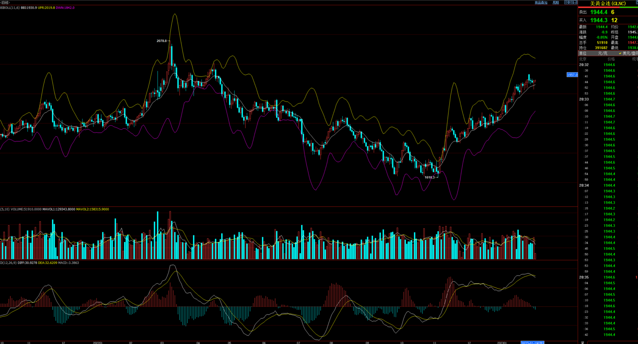The image size is (638, 344).
Task: Select the 元/克 unit option
Action: (x=603, y=54)
